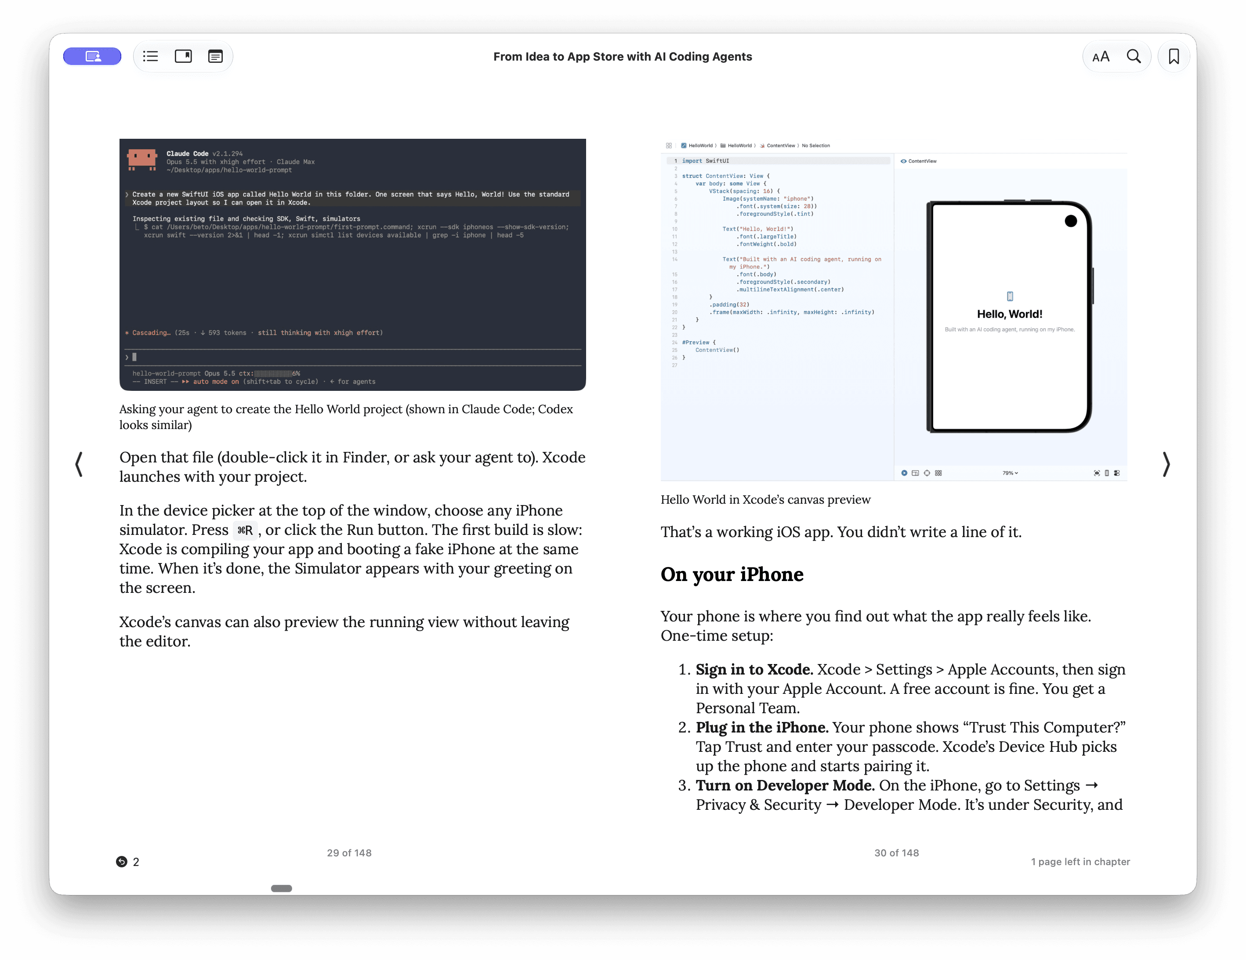Click the '1 page left in chapter' label

[x=1080, y=861]
